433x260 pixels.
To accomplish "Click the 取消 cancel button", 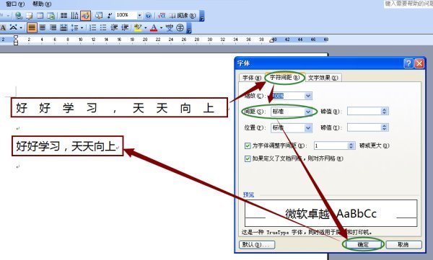I will [x=403, y=245].
